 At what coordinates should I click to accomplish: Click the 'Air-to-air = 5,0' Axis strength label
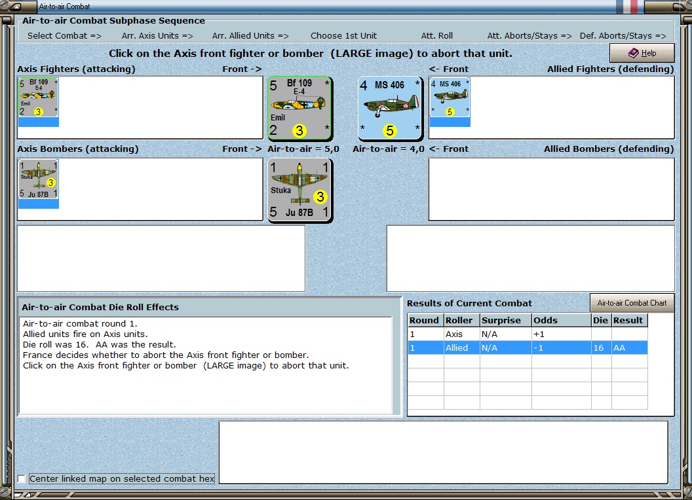click(x=303, y=149)
